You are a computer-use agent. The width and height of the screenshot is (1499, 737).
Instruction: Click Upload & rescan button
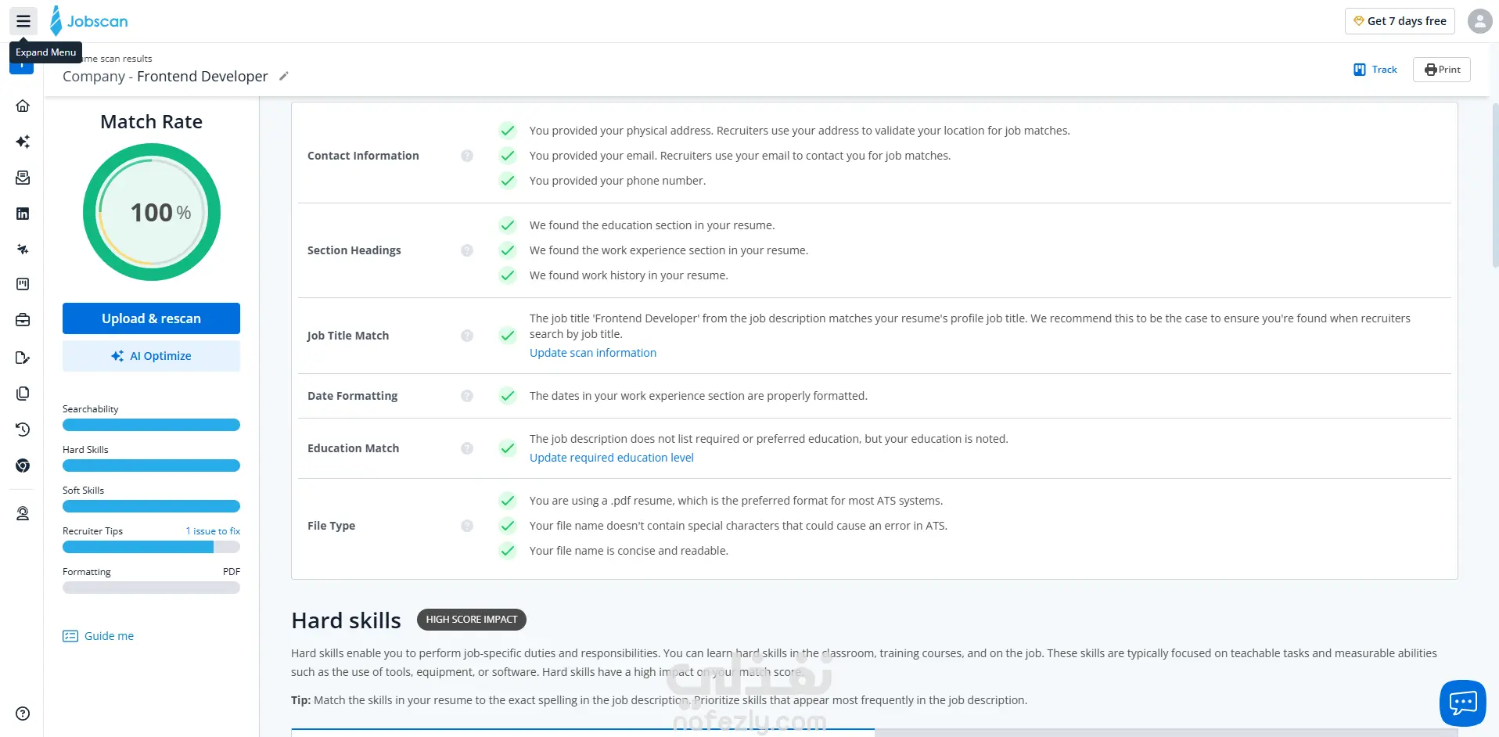pyautogui.click(x=151, y=318)
